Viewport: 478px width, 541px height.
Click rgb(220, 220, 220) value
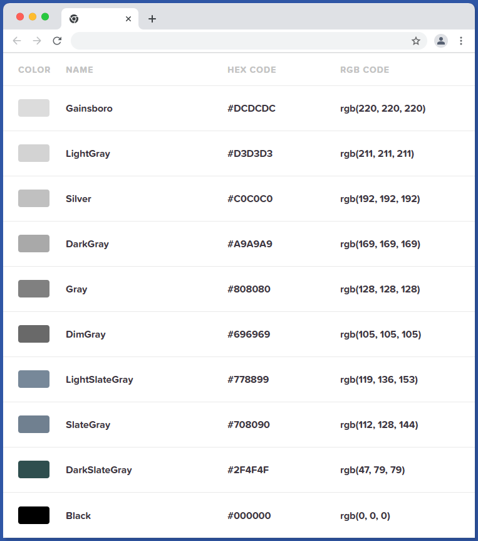click(383, 109)
